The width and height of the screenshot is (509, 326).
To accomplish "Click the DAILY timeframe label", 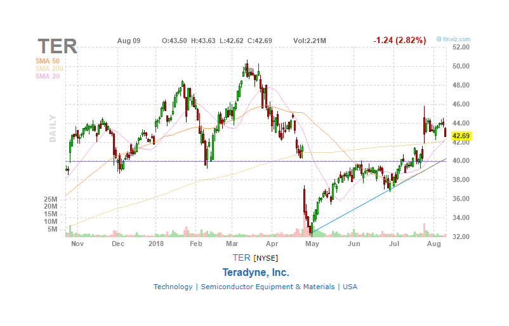I will click(x=53, y=128).
